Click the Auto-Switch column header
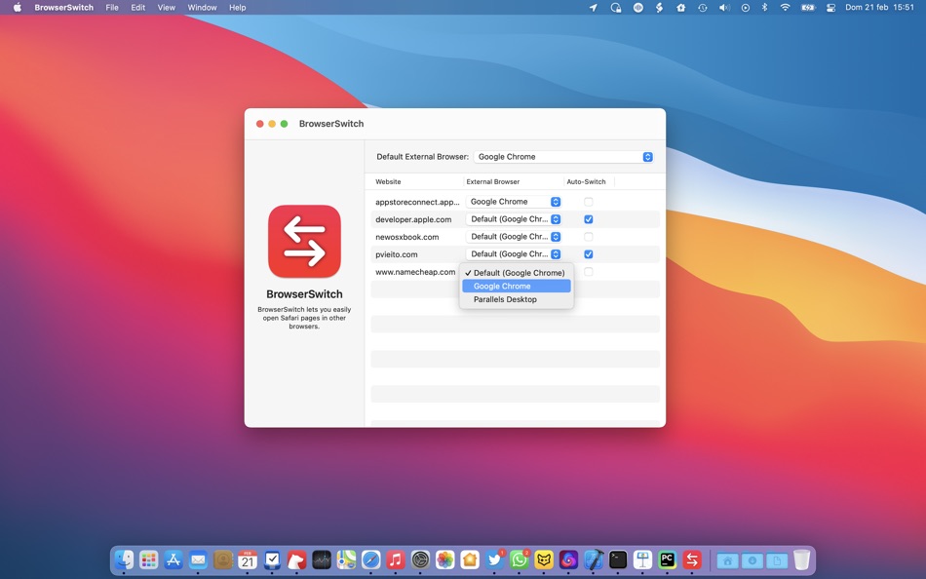Screen dimensions: 926x579 [x=589, y=181]
